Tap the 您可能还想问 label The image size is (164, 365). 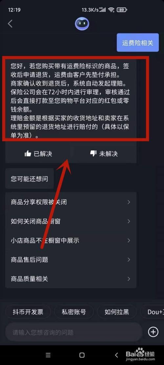coord(30,179)
